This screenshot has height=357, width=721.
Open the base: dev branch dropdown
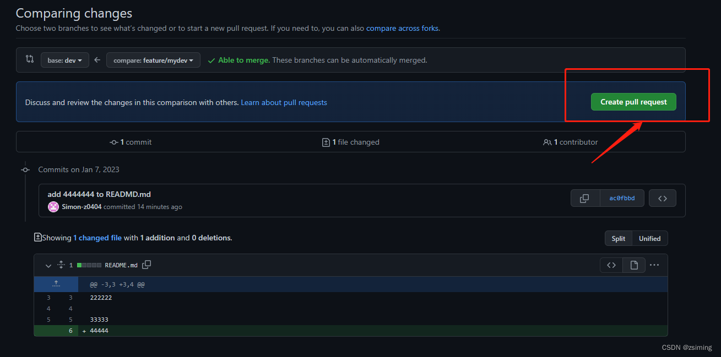click(x=65, y=60)
